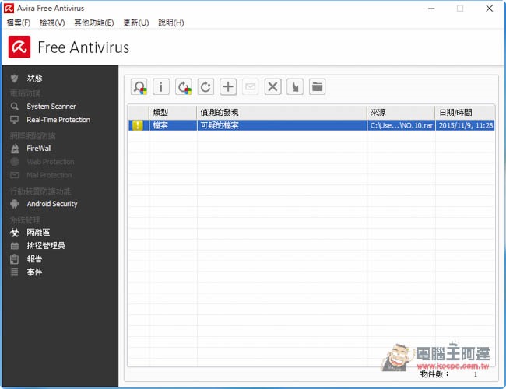This screenshot has width=506, height=389.
Task: Click the source path cell ending NO.10.rar
Action: pyautogui.click(x=401, y=125)
